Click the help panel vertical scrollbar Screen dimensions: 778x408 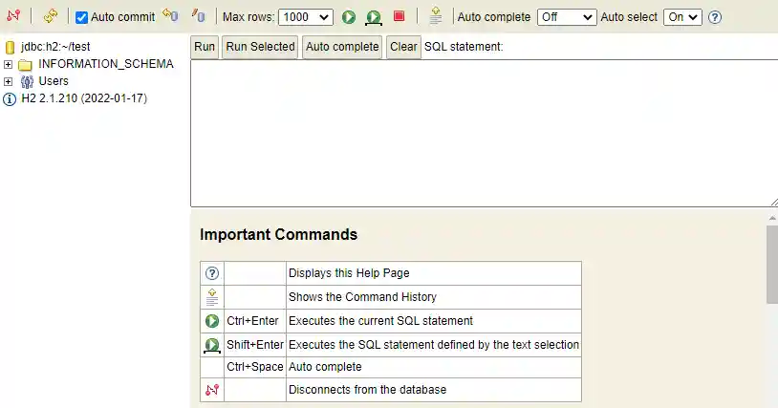tap(772, 265)
